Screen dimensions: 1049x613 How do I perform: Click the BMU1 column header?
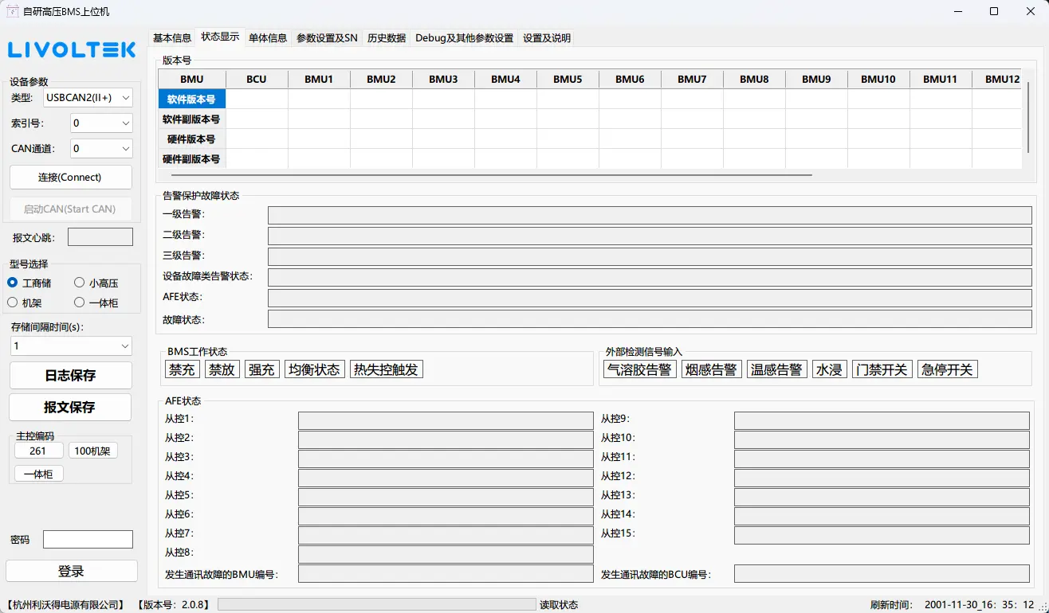pyautogui.click(x=319, y=80)
